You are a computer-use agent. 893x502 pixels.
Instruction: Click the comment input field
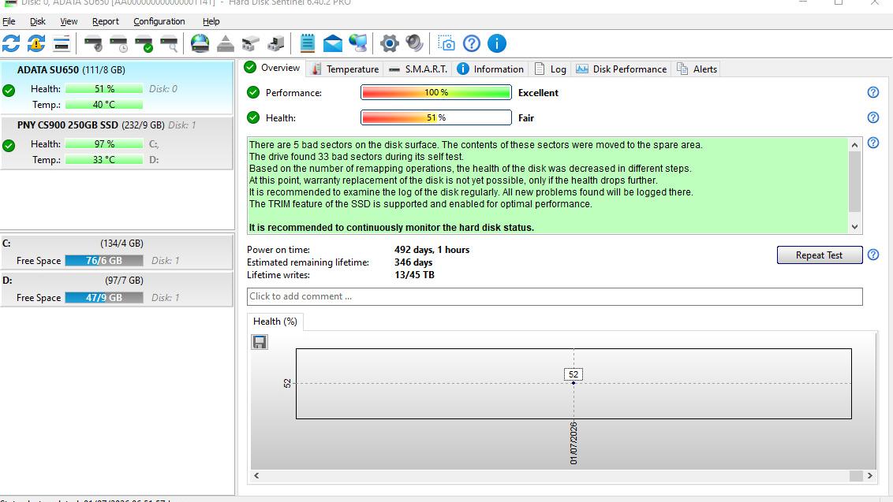coord(555,296)
